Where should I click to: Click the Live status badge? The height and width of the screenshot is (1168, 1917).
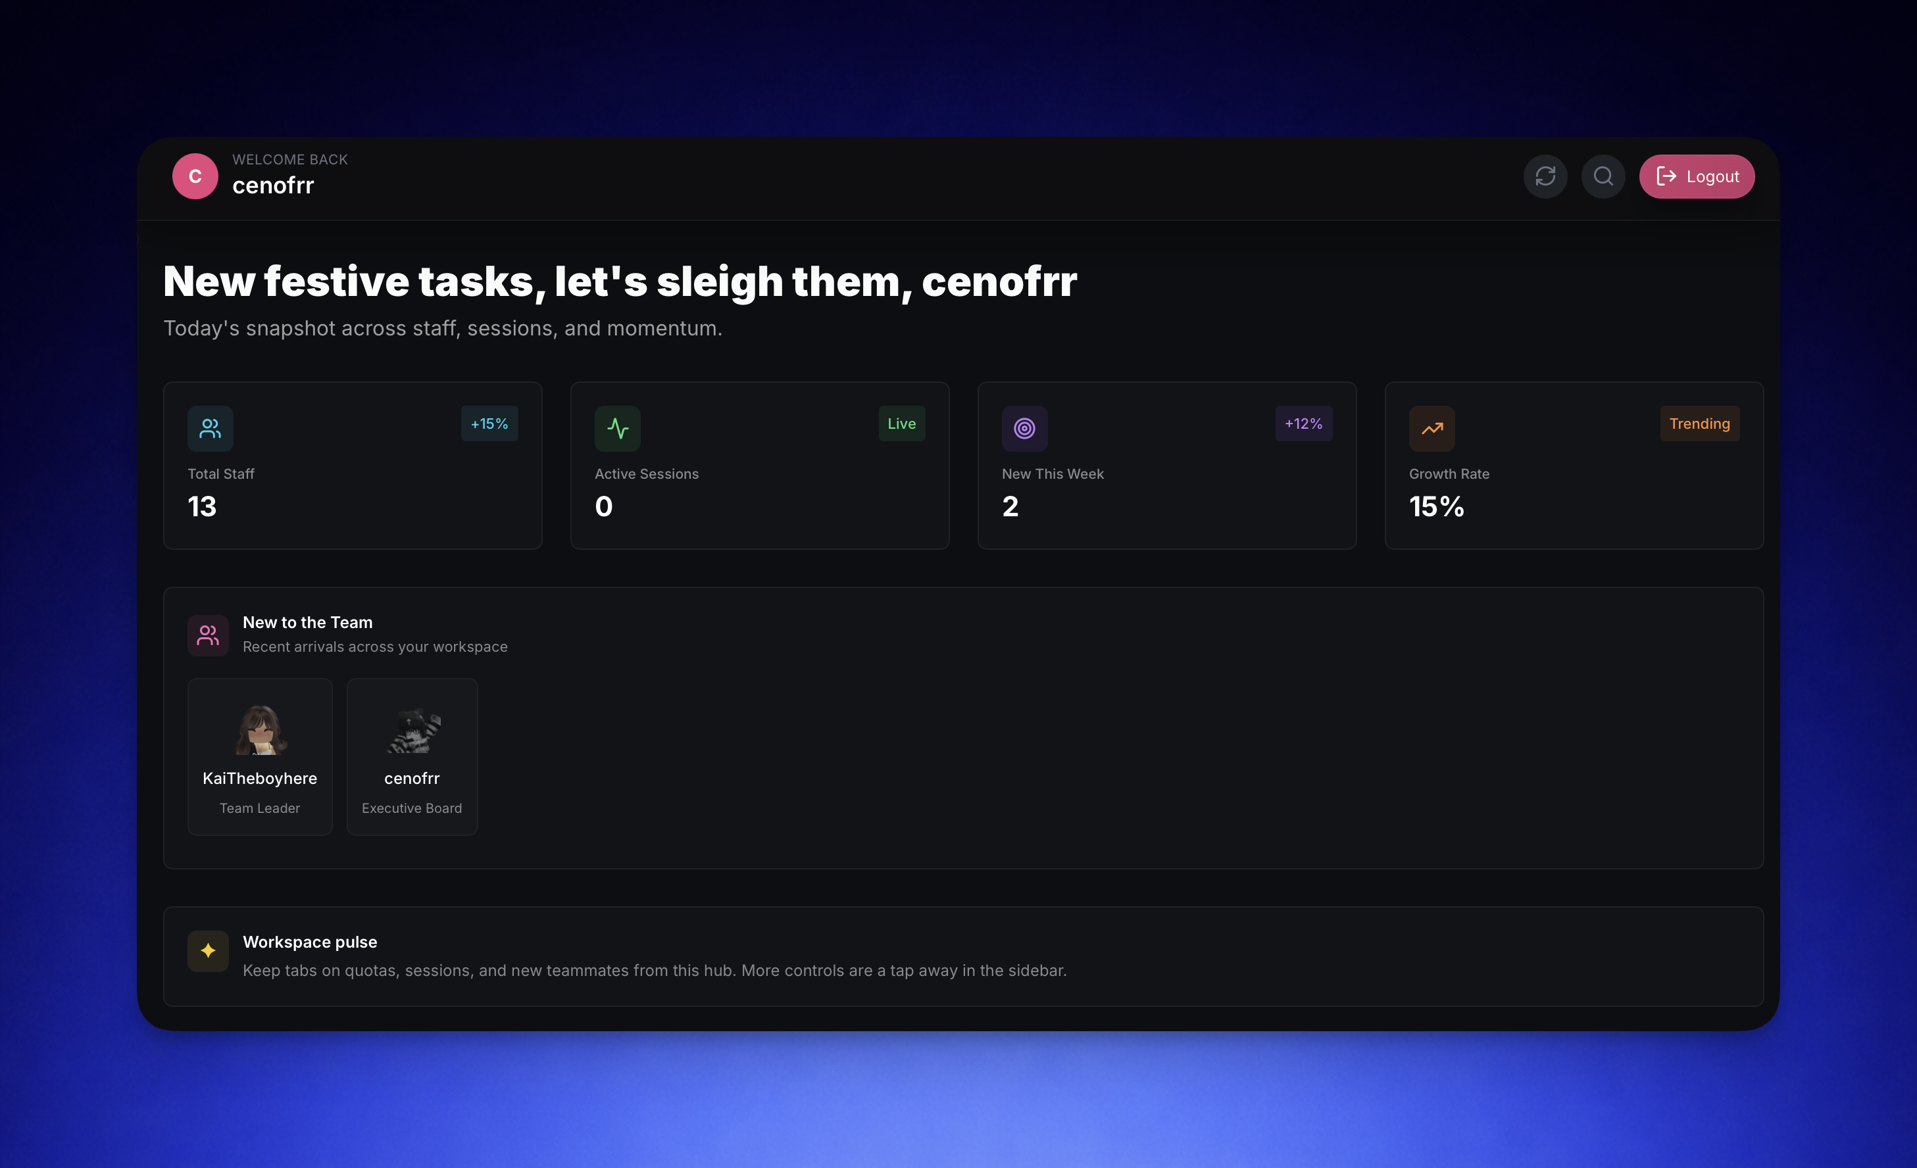901,424
